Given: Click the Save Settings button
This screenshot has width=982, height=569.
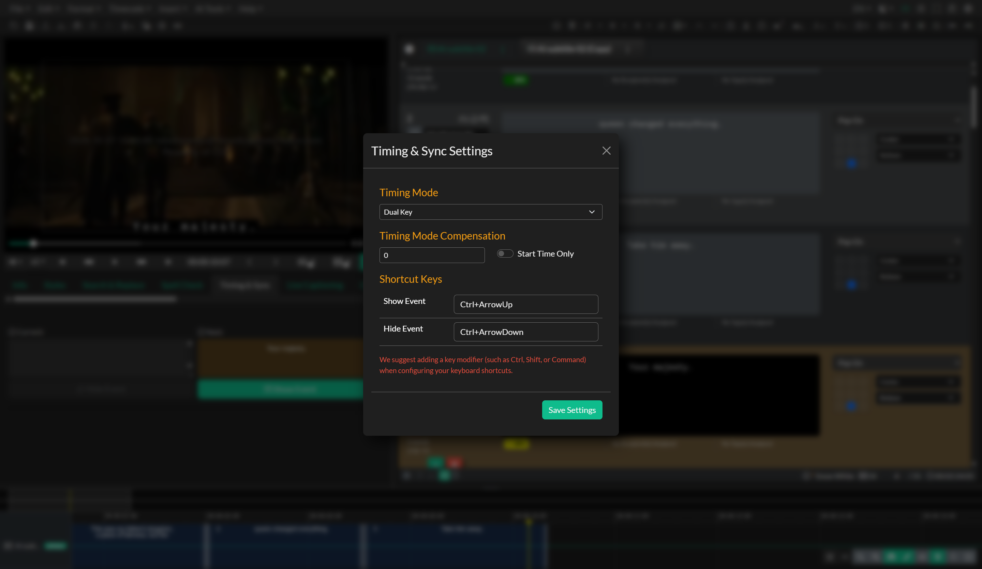Looking at the screenshot, I should pyautogui.click(x=572, y=410).
